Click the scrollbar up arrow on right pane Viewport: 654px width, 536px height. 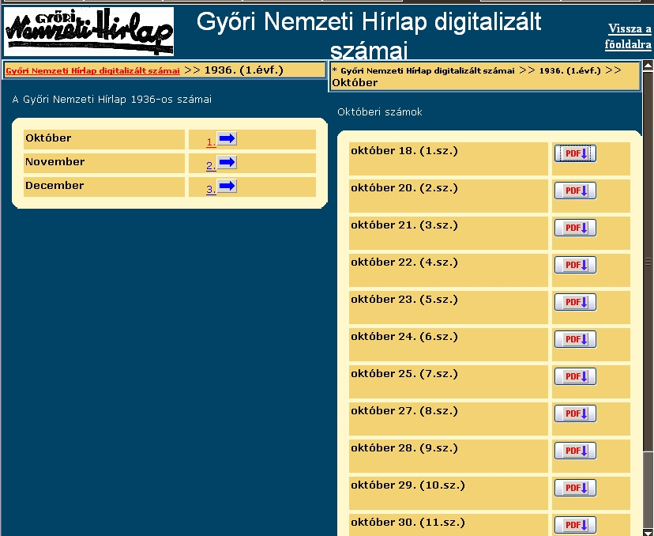(x=648, y=65)
